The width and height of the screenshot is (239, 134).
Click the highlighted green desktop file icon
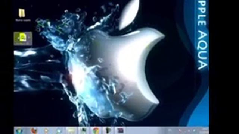[23, 38]
